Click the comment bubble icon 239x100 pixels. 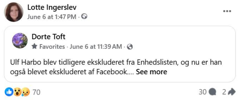[x=212, y=92]
